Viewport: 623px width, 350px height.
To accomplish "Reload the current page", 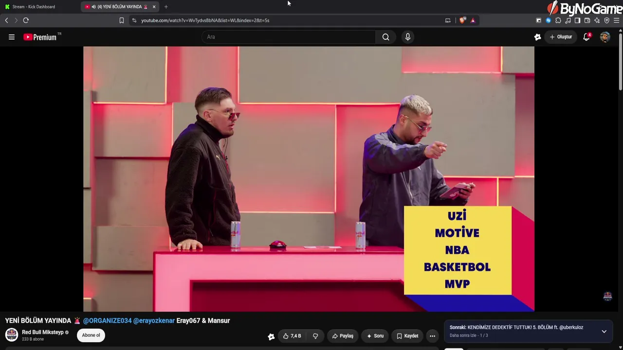I will [x=26, y=20].
